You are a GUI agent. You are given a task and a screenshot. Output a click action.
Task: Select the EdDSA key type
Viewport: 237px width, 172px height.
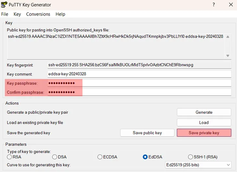[145, 157]
